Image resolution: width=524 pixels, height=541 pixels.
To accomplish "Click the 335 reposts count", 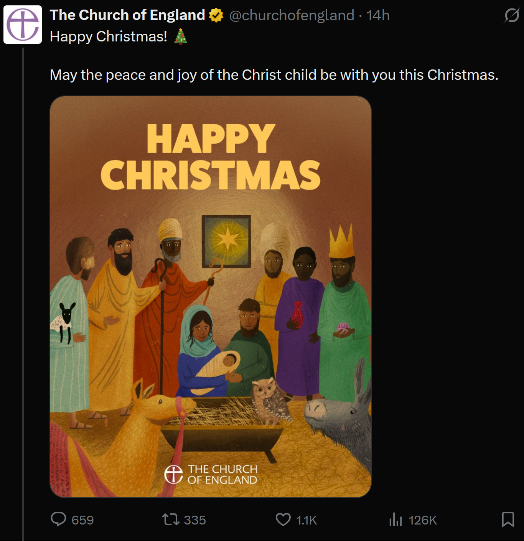I will click(195, 520).
